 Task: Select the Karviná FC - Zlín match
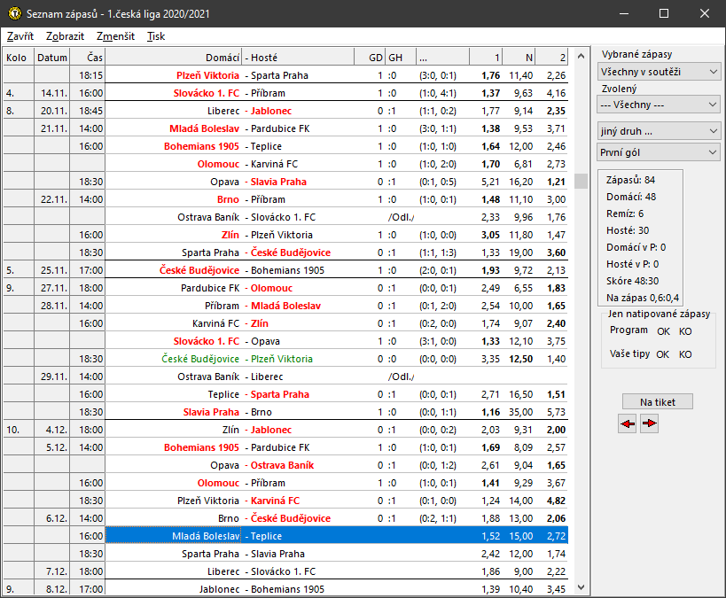(x=337, y=323)
